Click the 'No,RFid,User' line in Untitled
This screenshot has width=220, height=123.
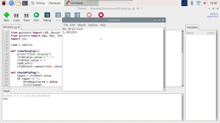(x=73, y=29)
